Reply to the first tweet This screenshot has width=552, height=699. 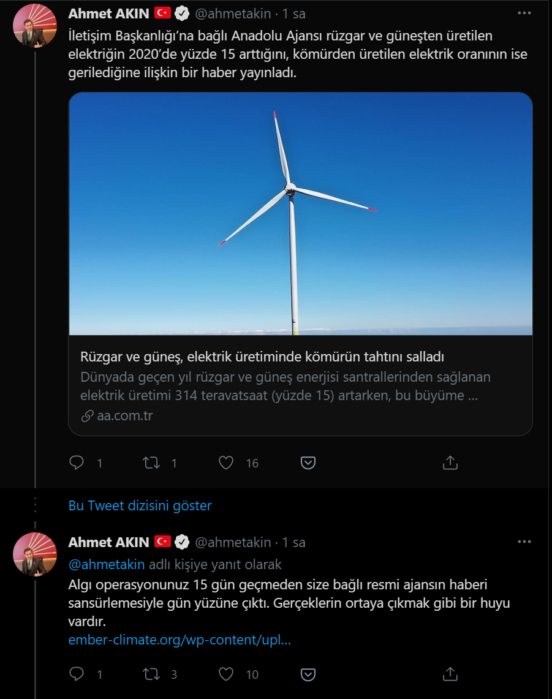pyautogui.click(x=77, y=463)
